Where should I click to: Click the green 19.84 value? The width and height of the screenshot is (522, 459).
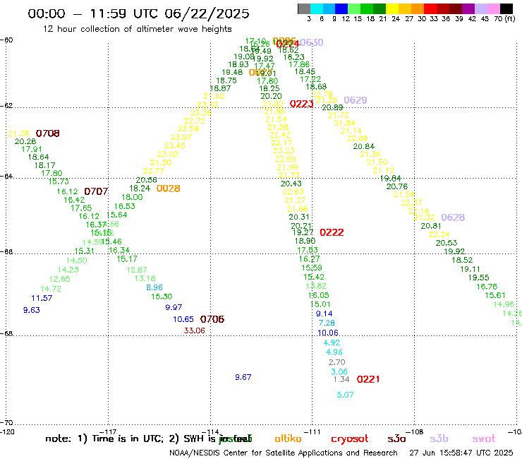(391, 179)
